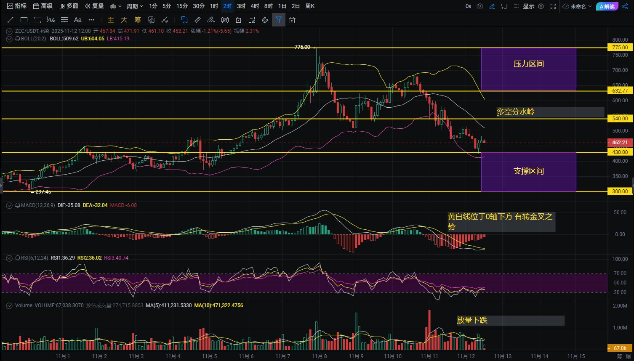Open the candlestick chart type dropdown
The width and height of the screenshot is (634, 361).
coord(116,6)
